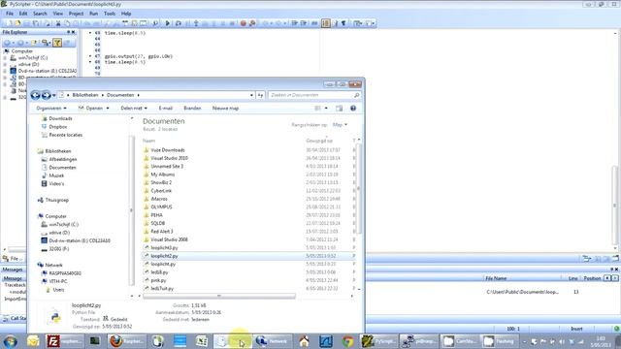The height and width of the screenshot is (349, 621).
Task: Click the preview pane icon in Documenten toolbar
Action: [340, 108]
